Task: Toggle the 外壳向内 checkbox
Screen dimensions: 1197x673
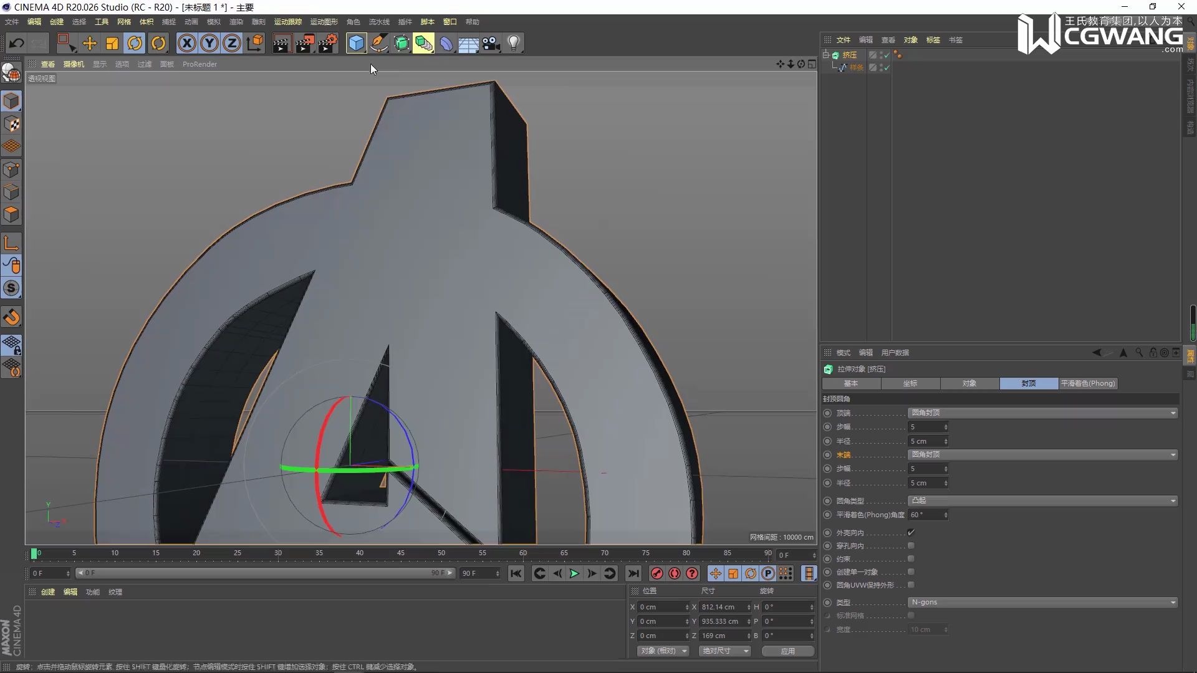Action: 911,533
